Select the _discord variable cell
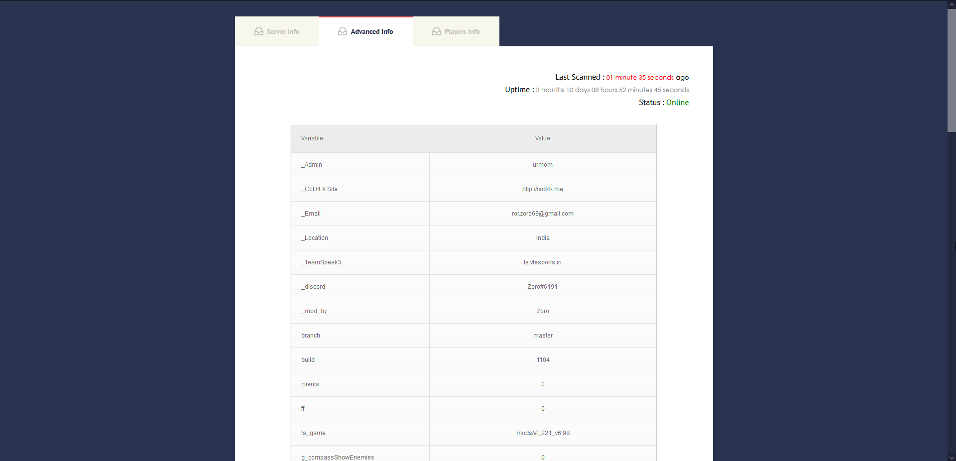956x461 pixels. pyautogui.click(x=360, y=287)
